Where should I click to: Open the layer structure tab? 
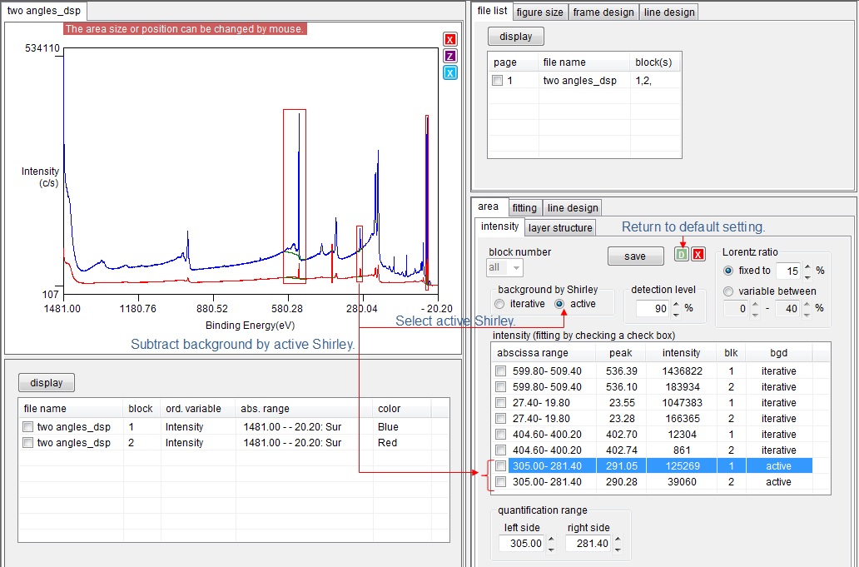(x=560, y=228)
